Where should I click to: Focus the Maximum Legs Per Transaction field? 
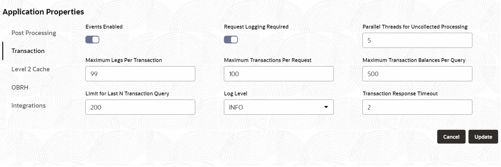tap(140, 74)
